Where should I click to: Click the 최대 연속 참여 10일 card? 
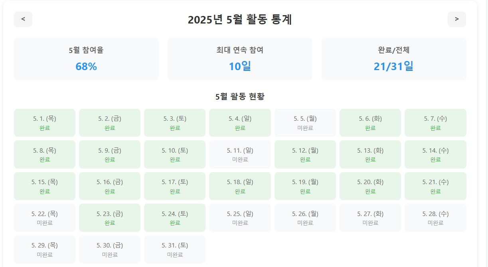pyautogui.click(x=240, y=59)
